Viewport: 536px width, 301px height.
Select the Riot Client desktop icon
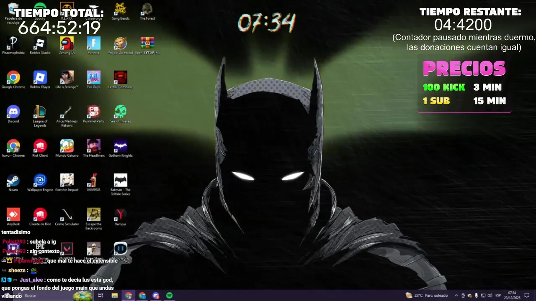click(x=40, y=148)
